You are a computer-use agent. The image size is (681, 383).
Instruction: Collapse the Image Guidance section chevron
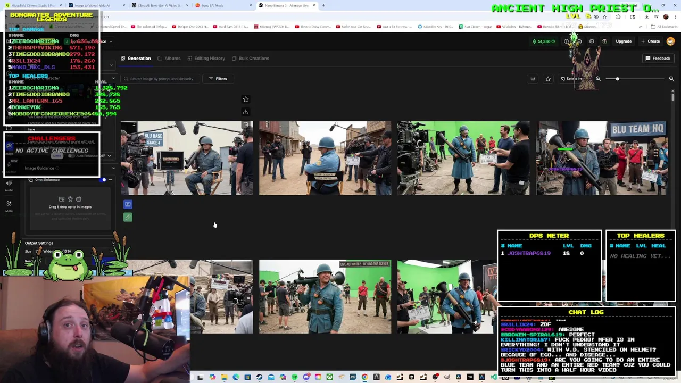(x=113, y=168)
